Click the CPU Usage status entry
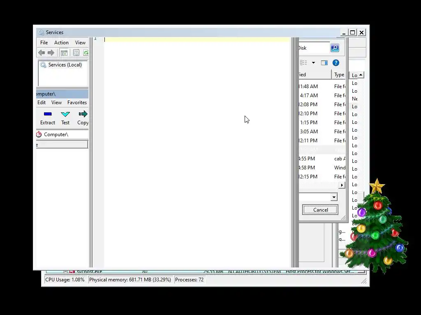 pyautogui.click(x=65, y=280)
